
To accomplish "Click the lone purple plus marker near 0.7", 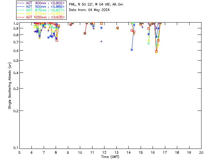I will [101, 42].
